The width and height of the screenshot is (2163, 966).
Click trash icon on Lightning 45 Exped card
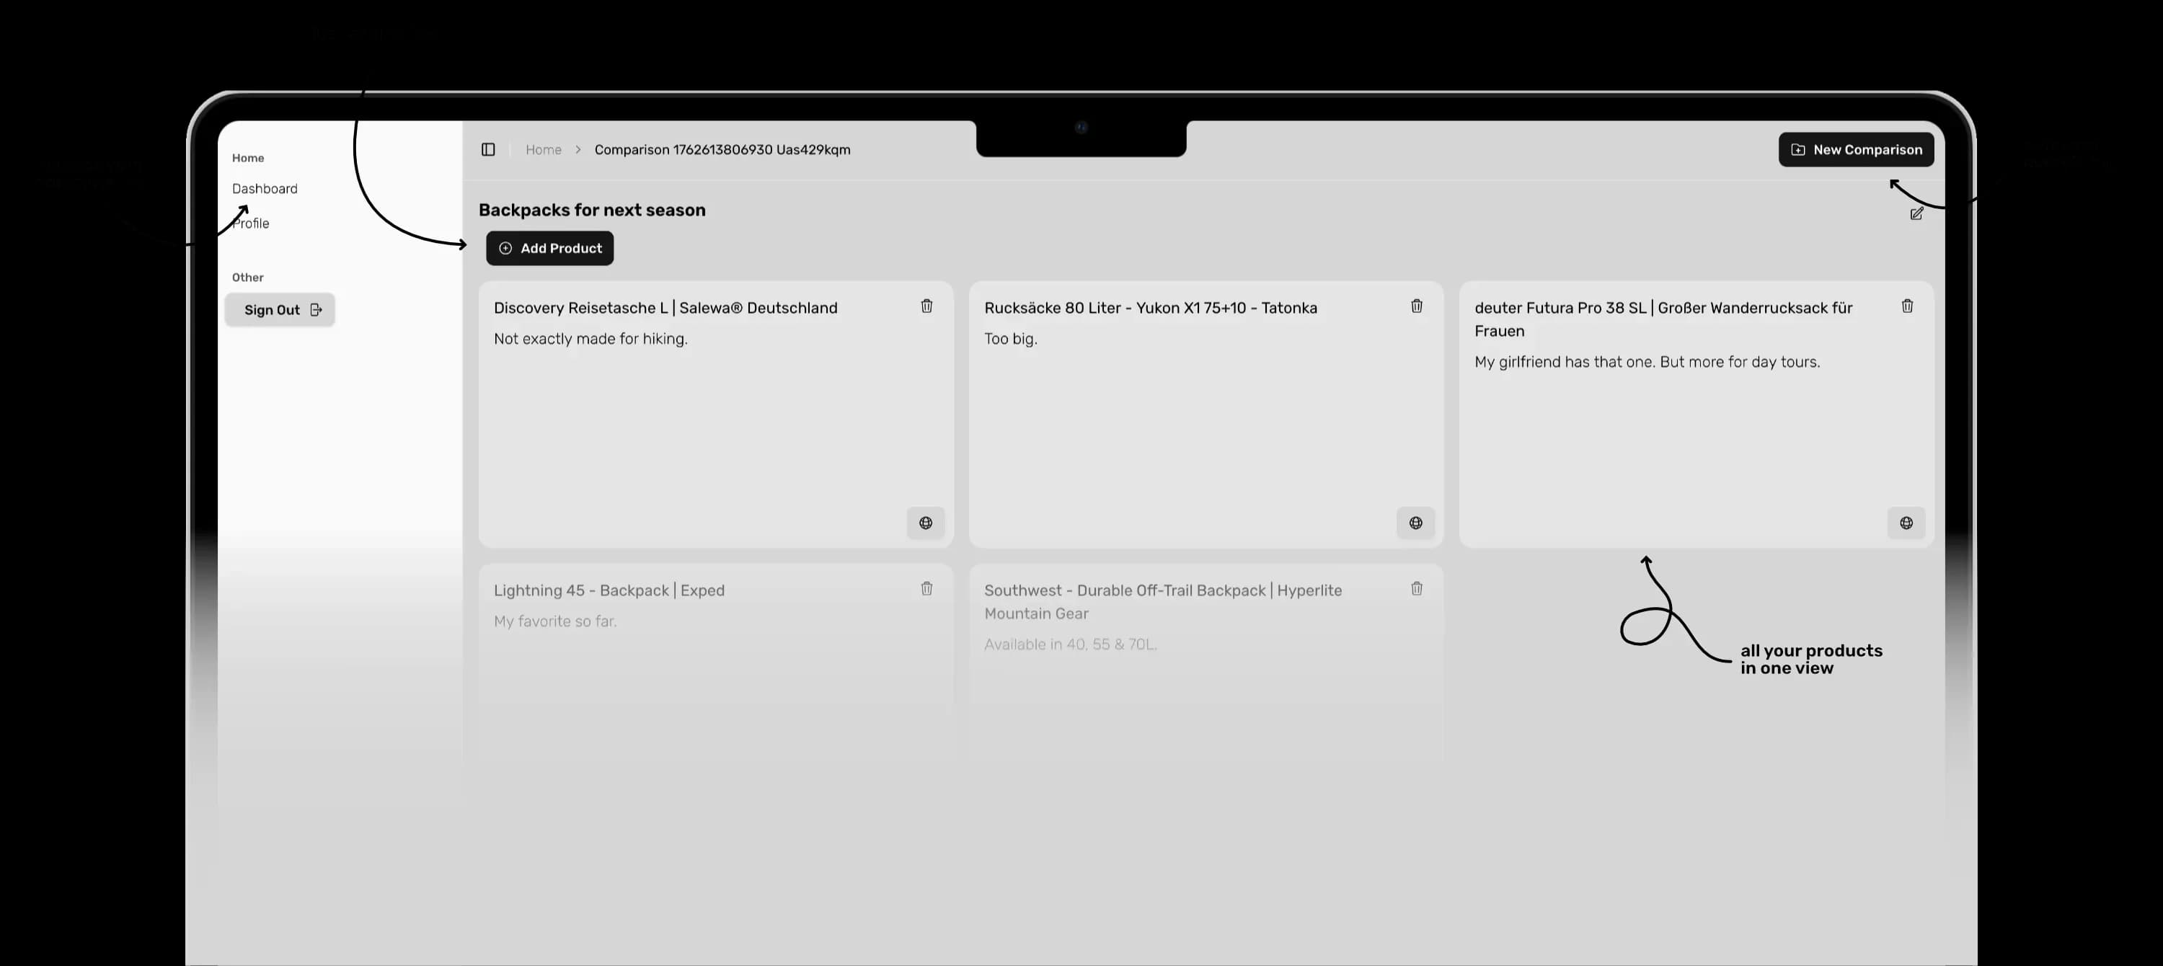[926, 589]
